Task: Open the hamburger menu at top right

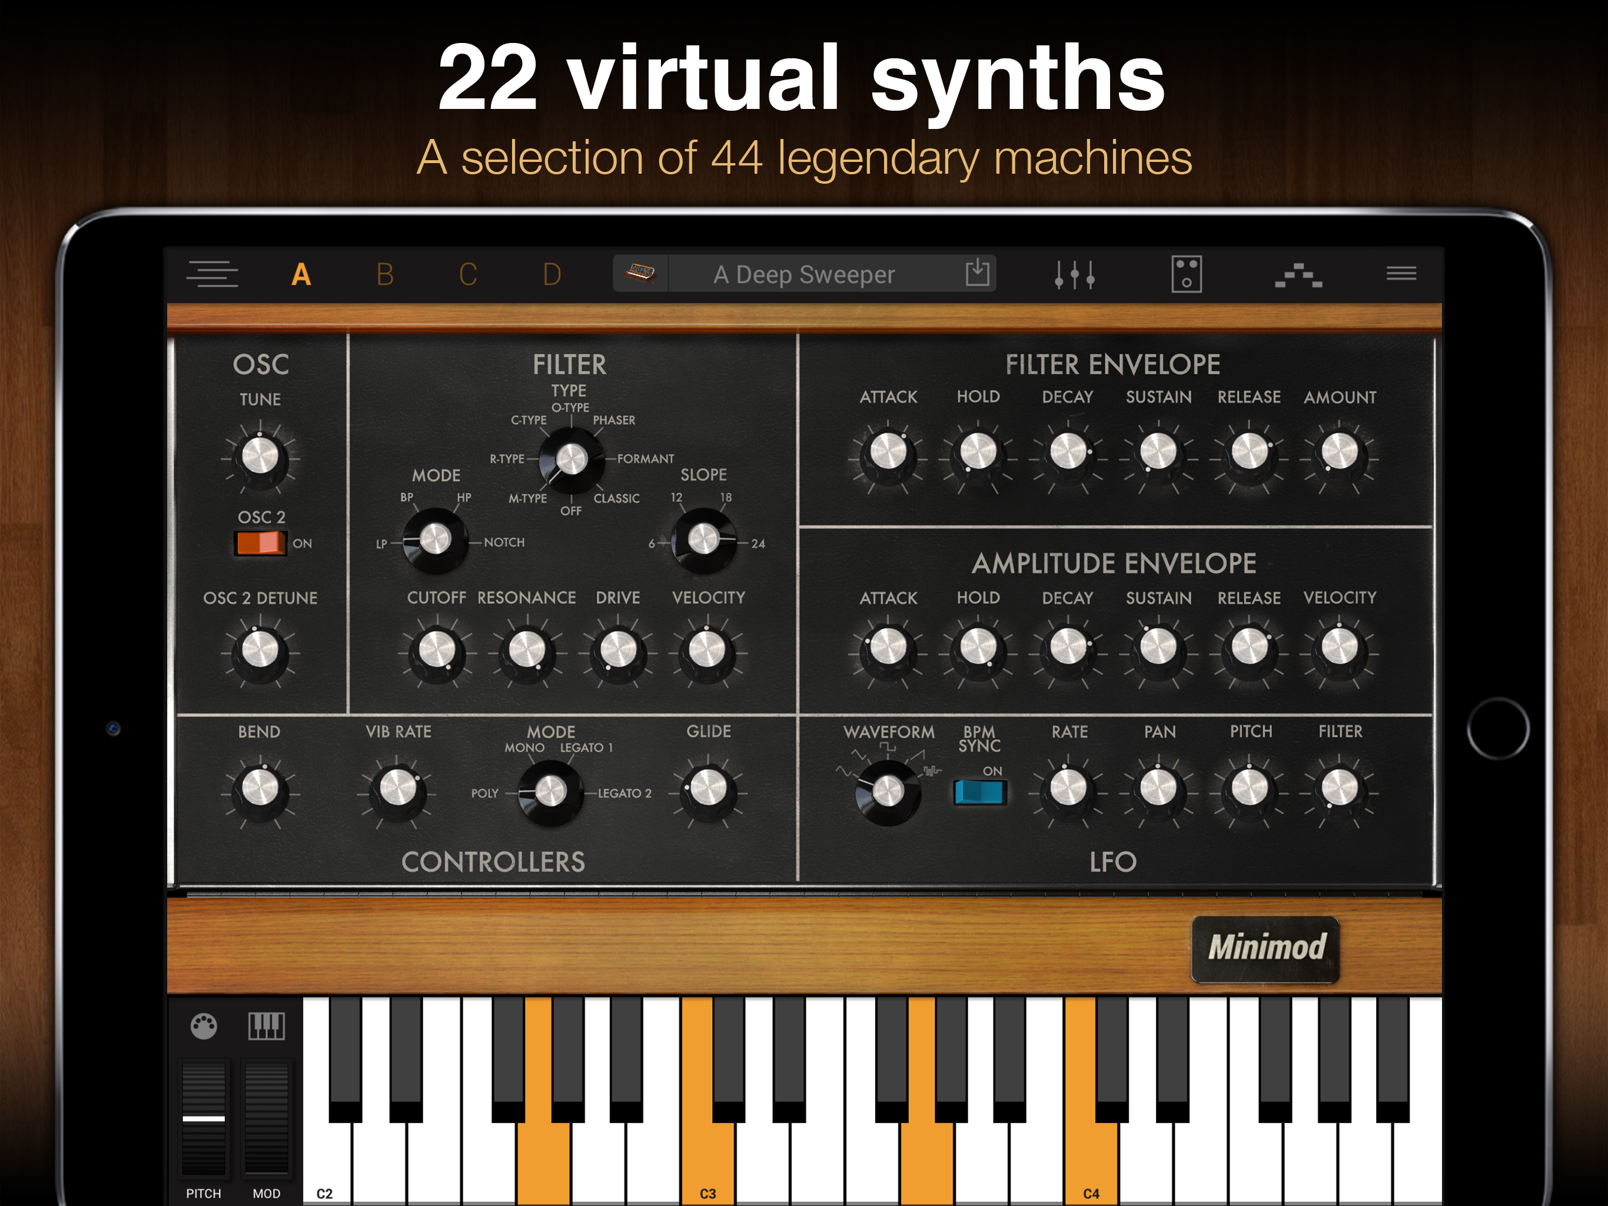Action: point(1401,273)
